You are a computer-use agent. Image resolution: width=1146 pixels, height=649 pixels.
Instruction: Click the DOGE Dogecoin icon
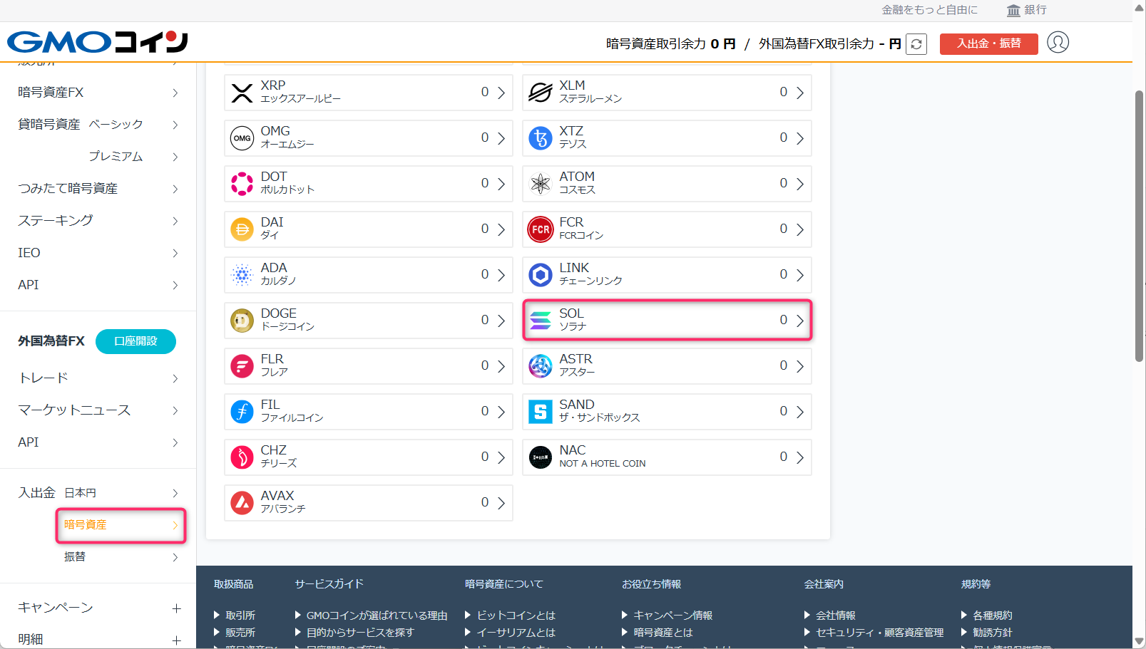[x=242, y=320]
